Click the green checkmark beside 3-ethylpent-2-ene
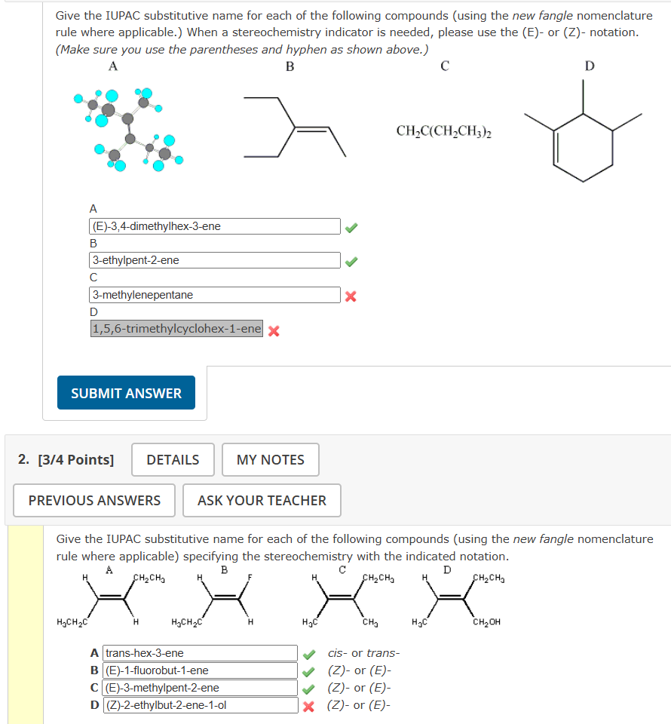The height and width of the screenshot is (724, 671). click(351, 260)
